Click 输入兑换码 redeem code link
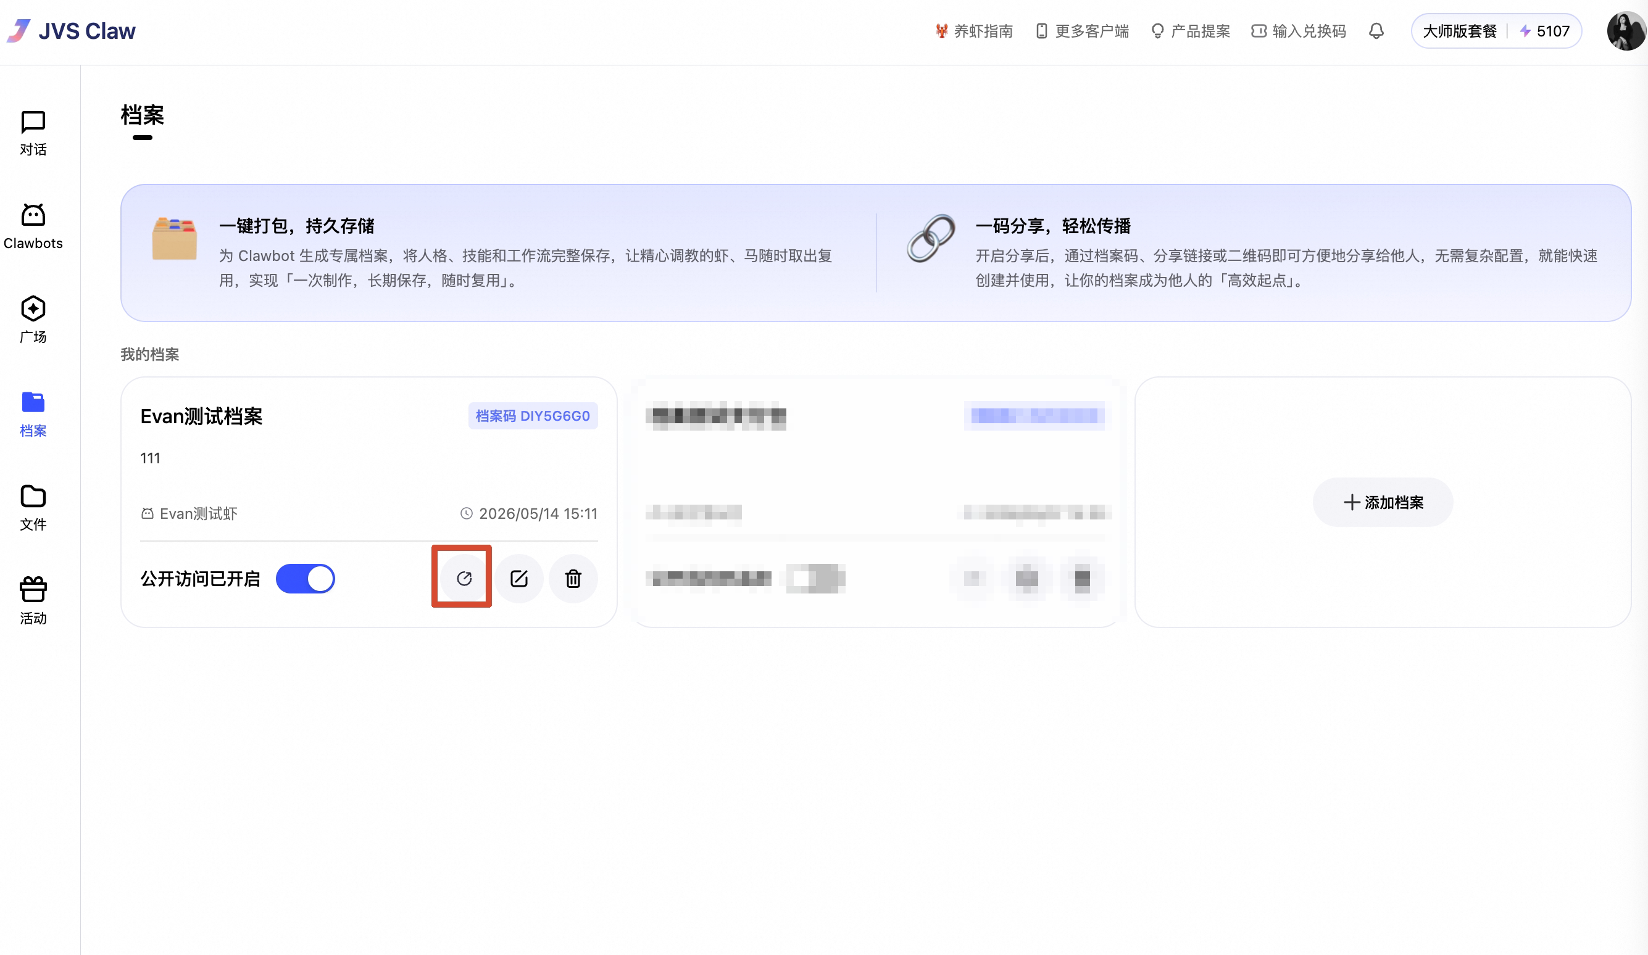 click(1299, 31)
